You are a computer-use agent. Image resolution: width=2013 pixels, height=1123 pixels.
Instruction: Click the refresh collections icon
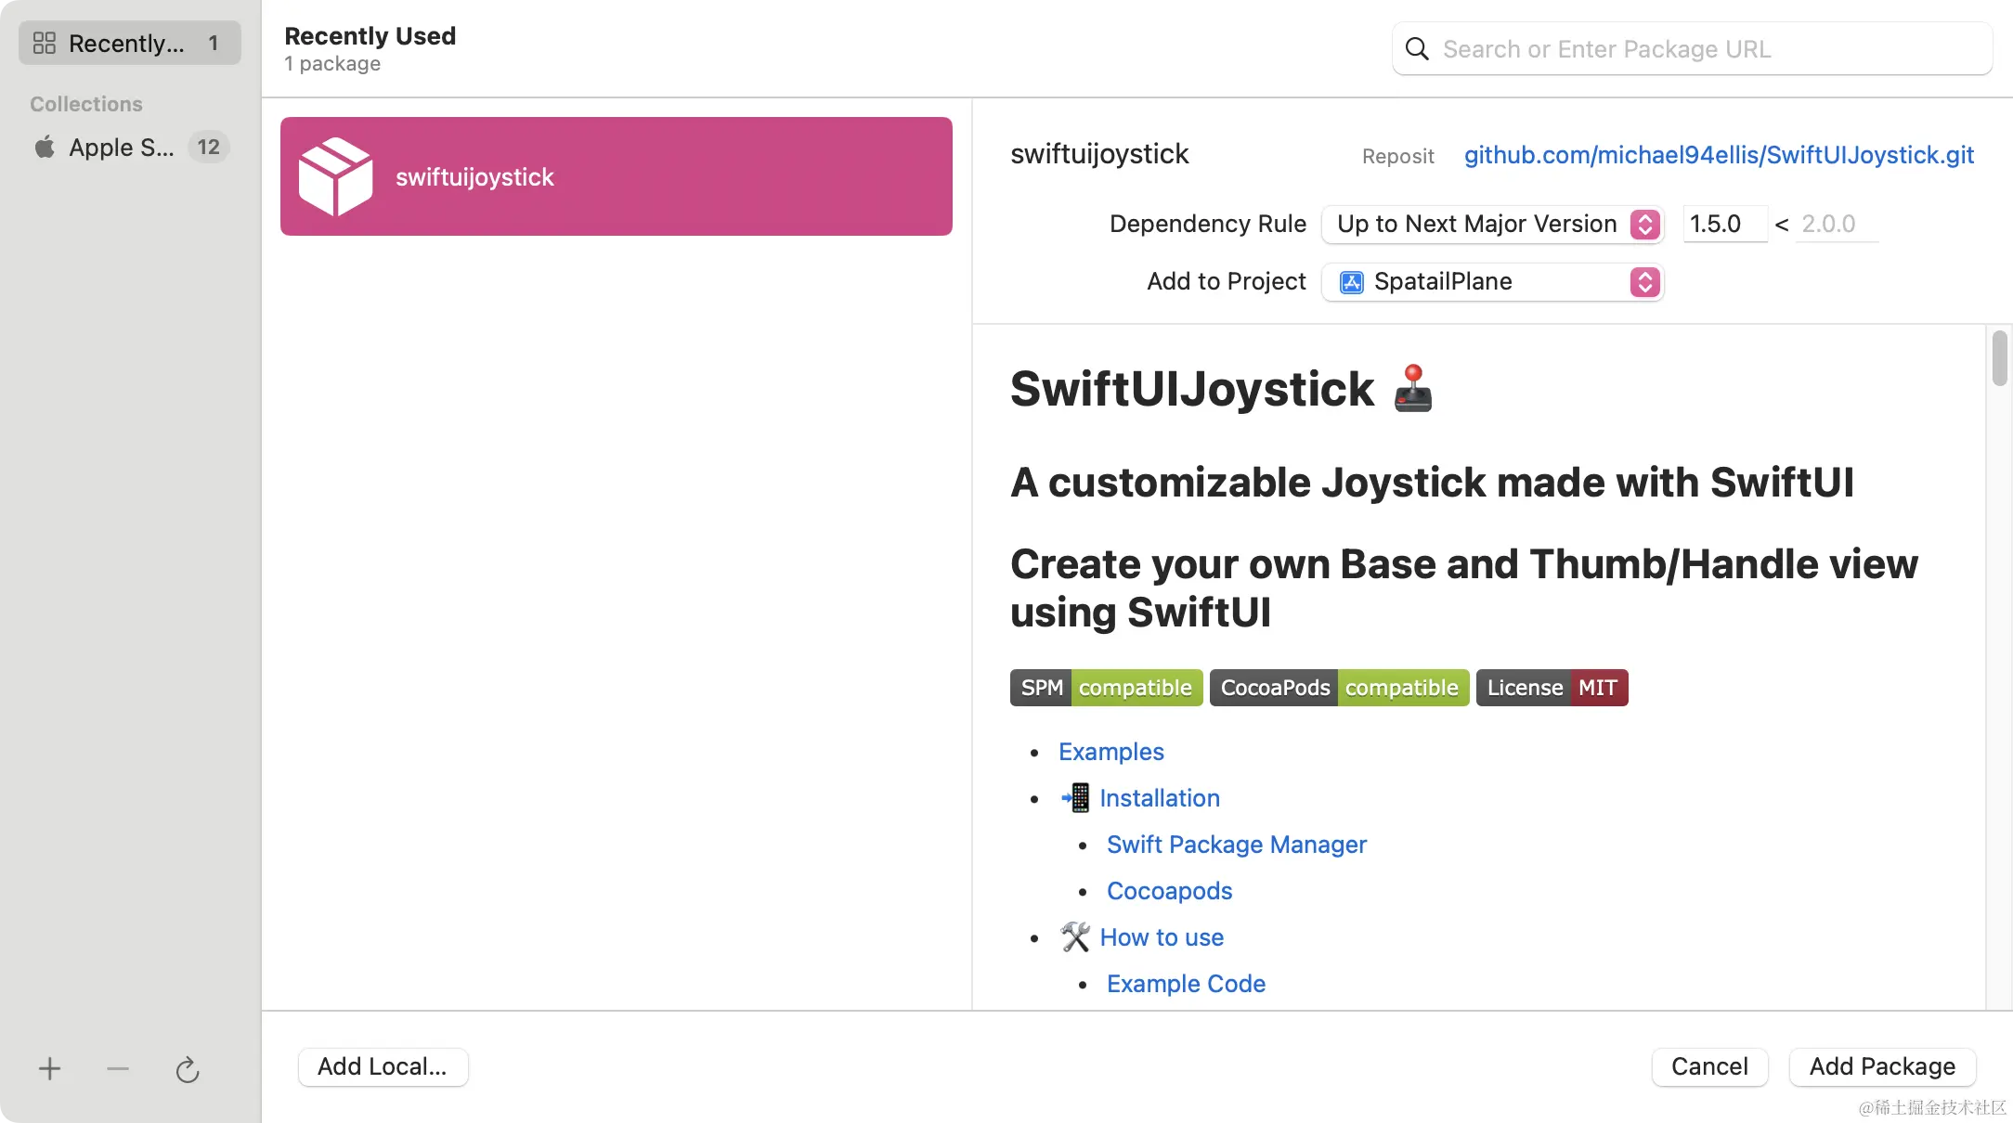click(187, 1070)
